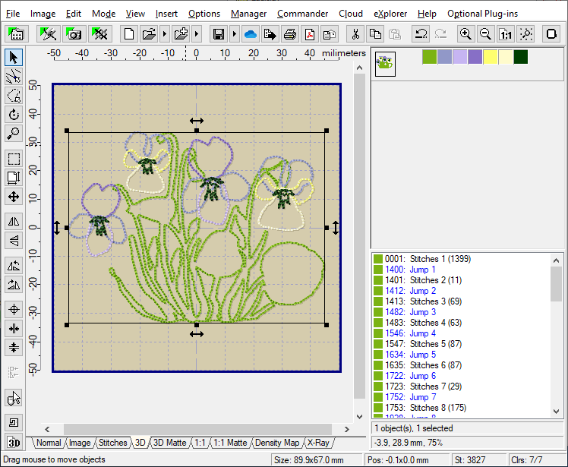The width and height of the screenshot is (568, 467).
Task: Activate the rotate tool
Action: click(14, 115)
